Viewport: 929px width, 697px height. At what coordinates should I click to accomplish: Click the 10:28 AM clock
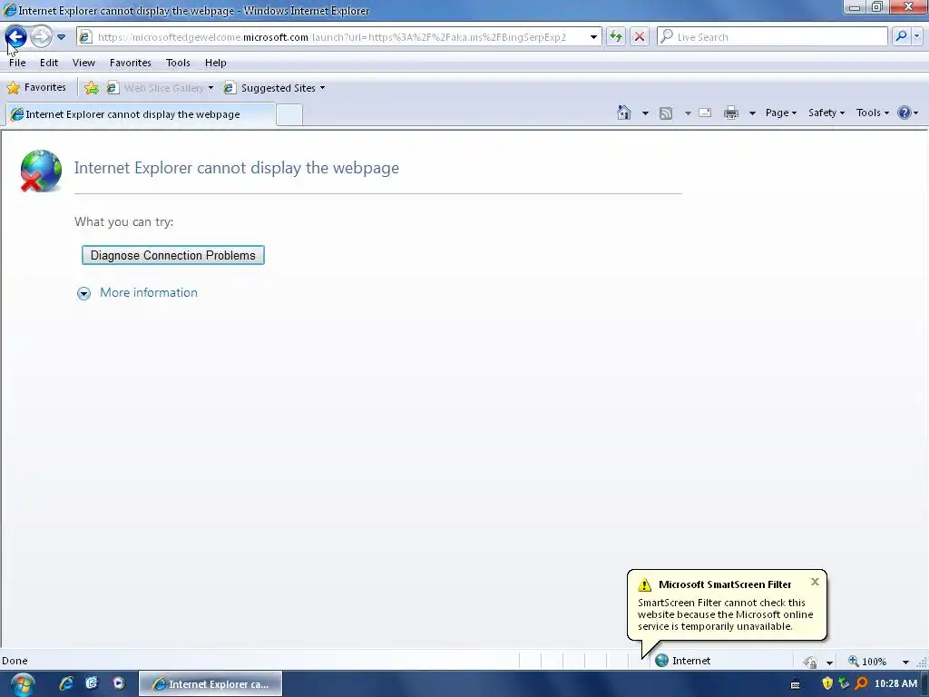(x=895, y=684)
